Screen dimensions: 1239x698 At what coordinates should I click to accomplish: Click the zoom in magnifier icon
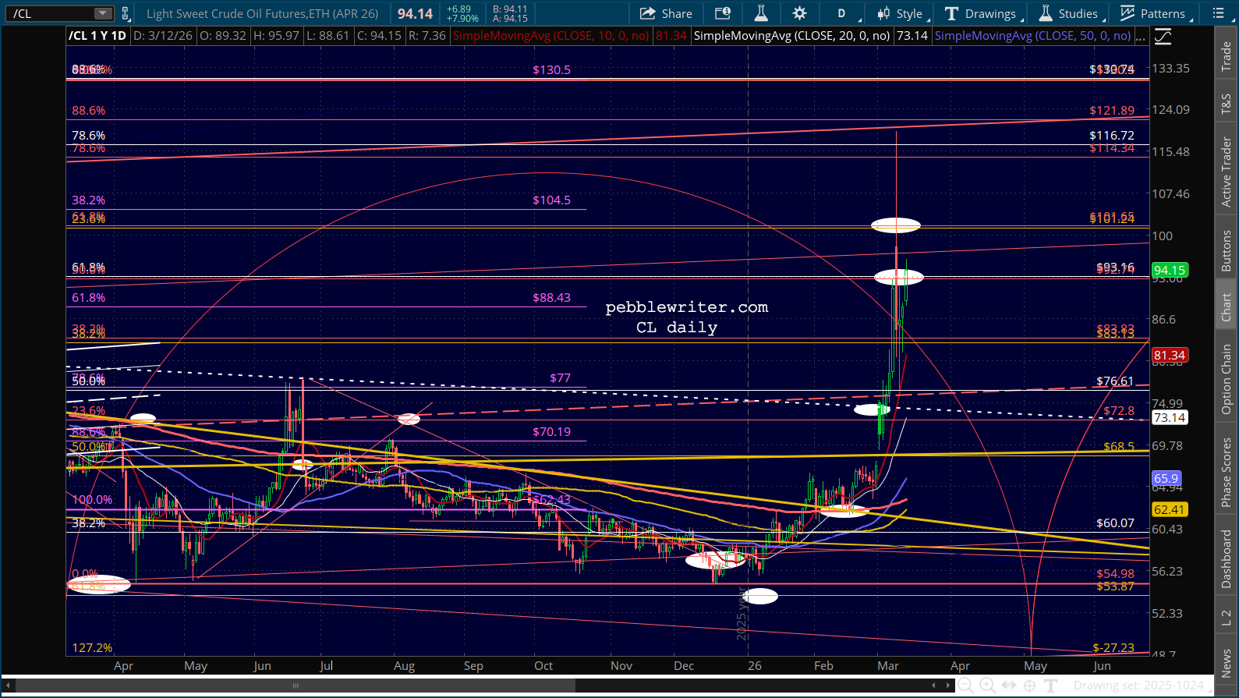(x=987, y=686)
